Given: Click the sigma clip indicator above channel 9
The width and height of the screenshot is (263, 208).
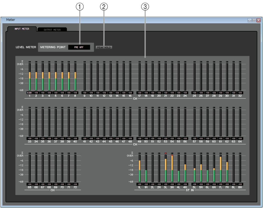Looking at the screenshot, I should click(x=84, y=62).
